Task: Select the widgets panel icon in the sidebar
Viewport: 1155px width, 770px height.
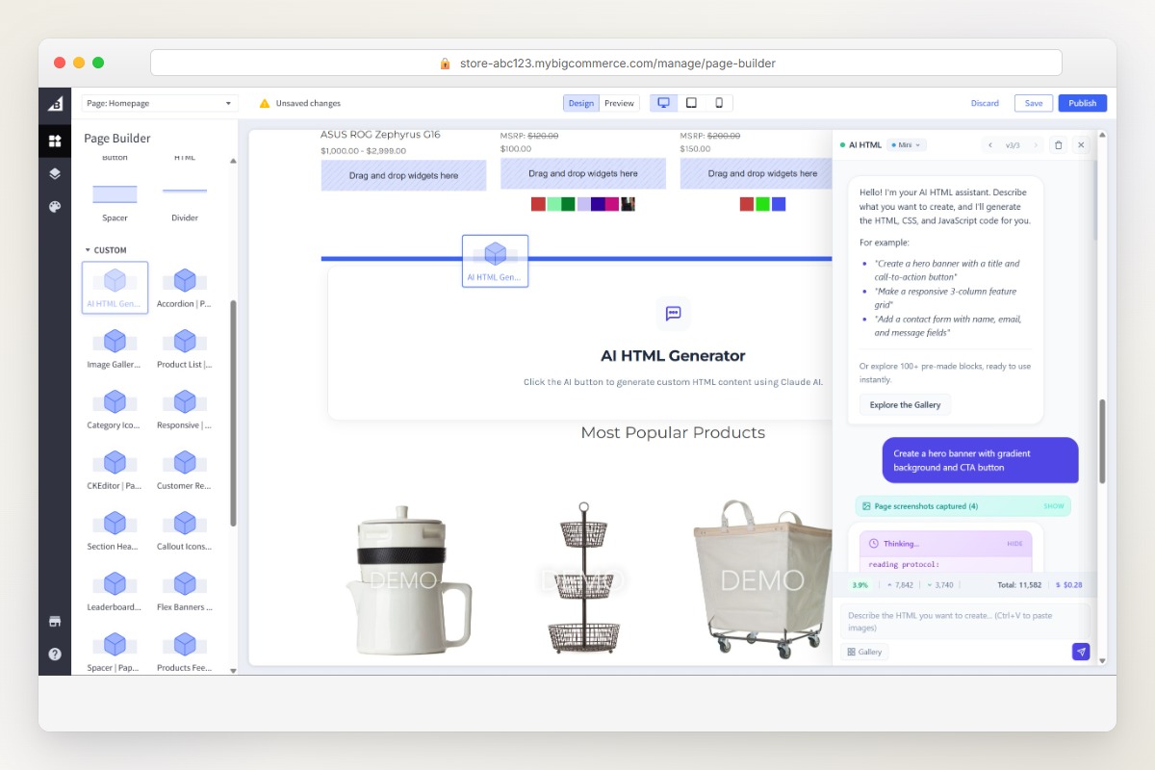Action: [55, 140]
